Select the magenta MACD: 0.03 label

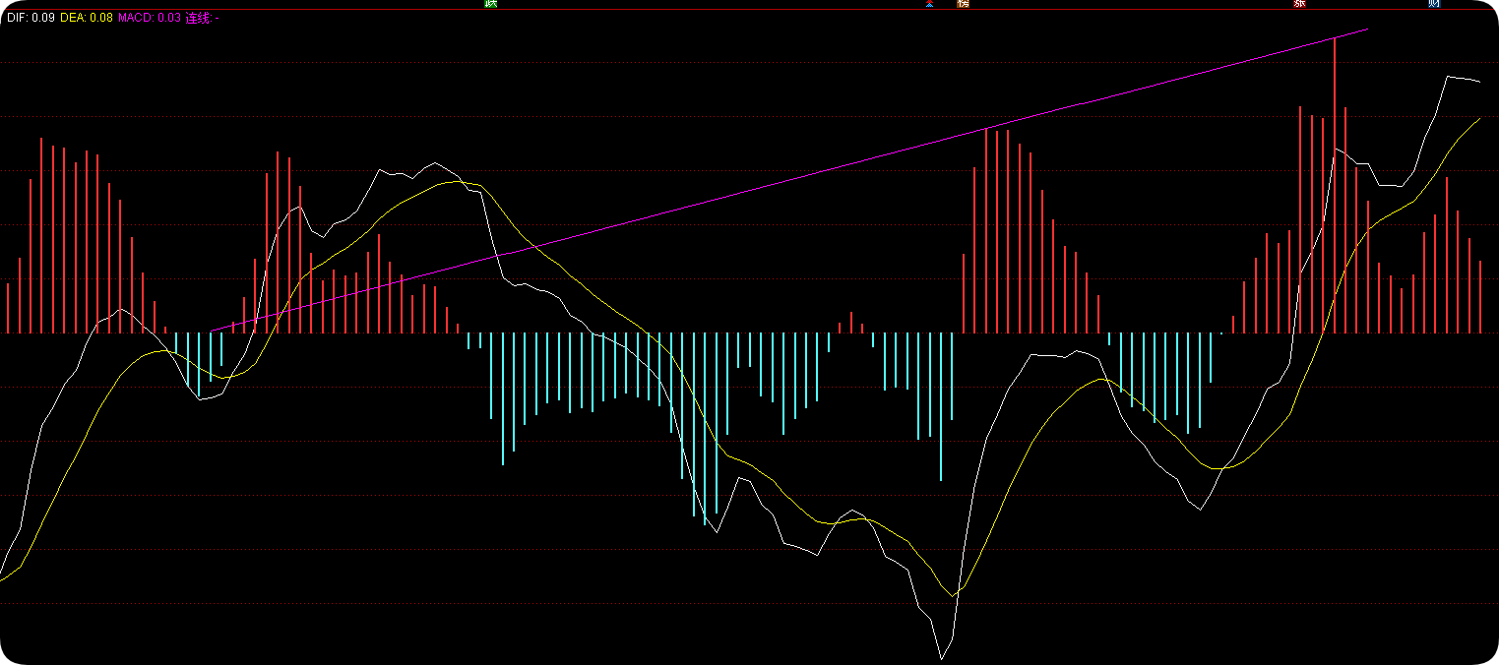click(150, 18)
